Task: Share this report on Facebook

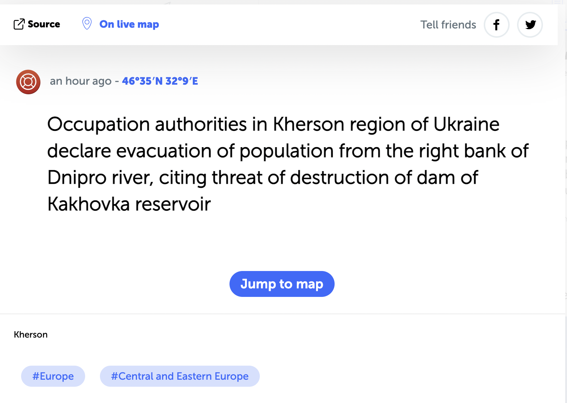Action: click(497, 25)
